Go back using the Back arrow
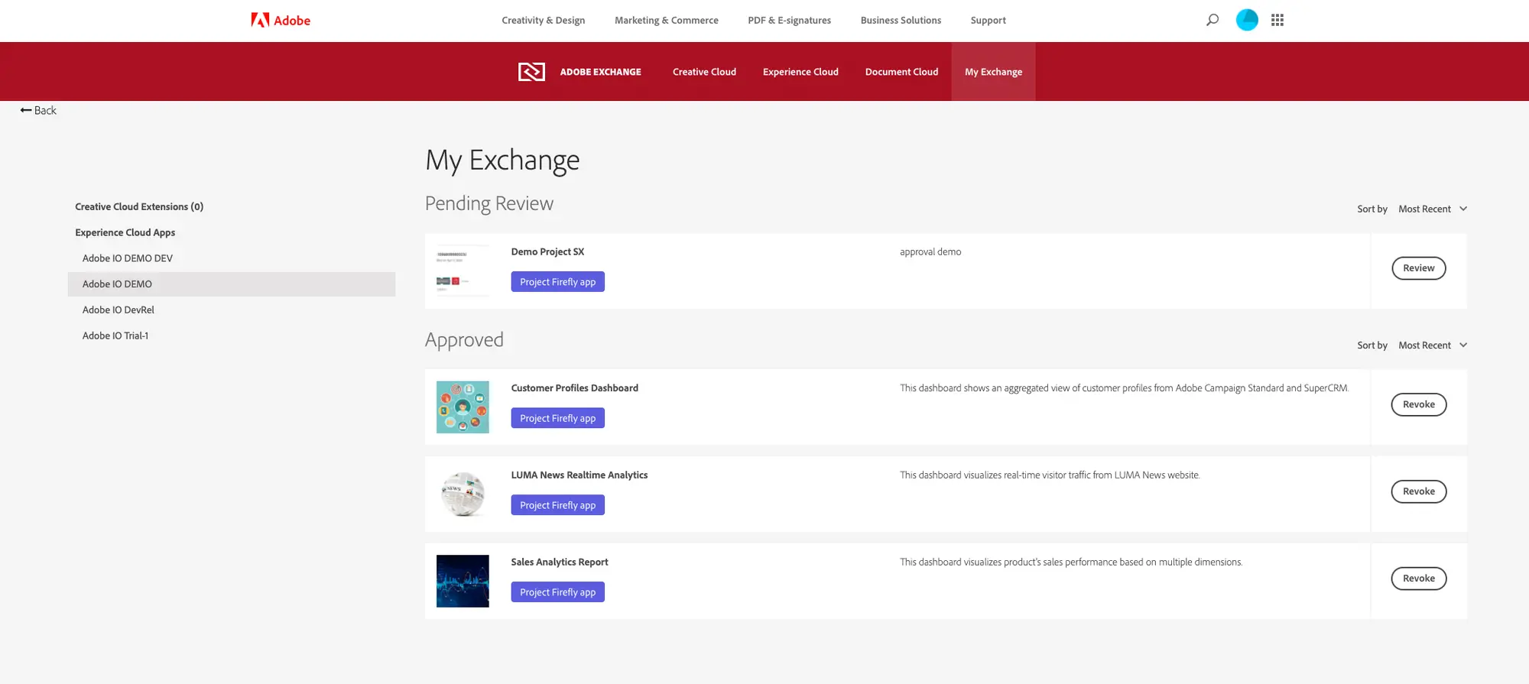 point(38,110)
